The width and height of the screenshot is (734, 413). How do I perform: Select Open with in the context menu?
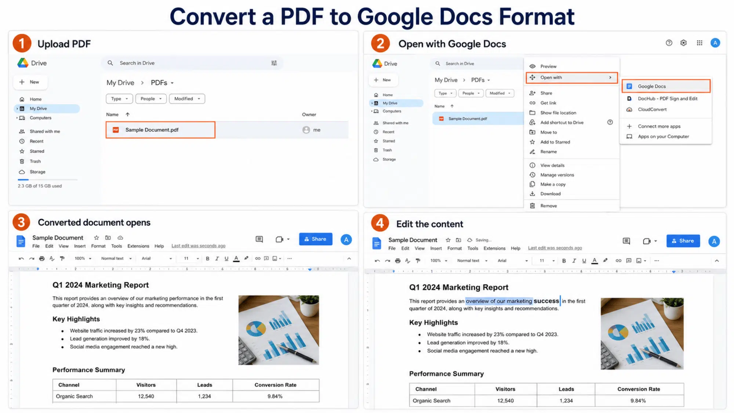point(572,77)
